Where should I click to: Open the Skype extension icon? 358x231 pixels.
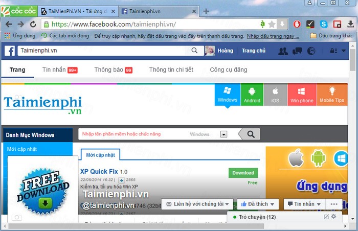coord(324,24)
